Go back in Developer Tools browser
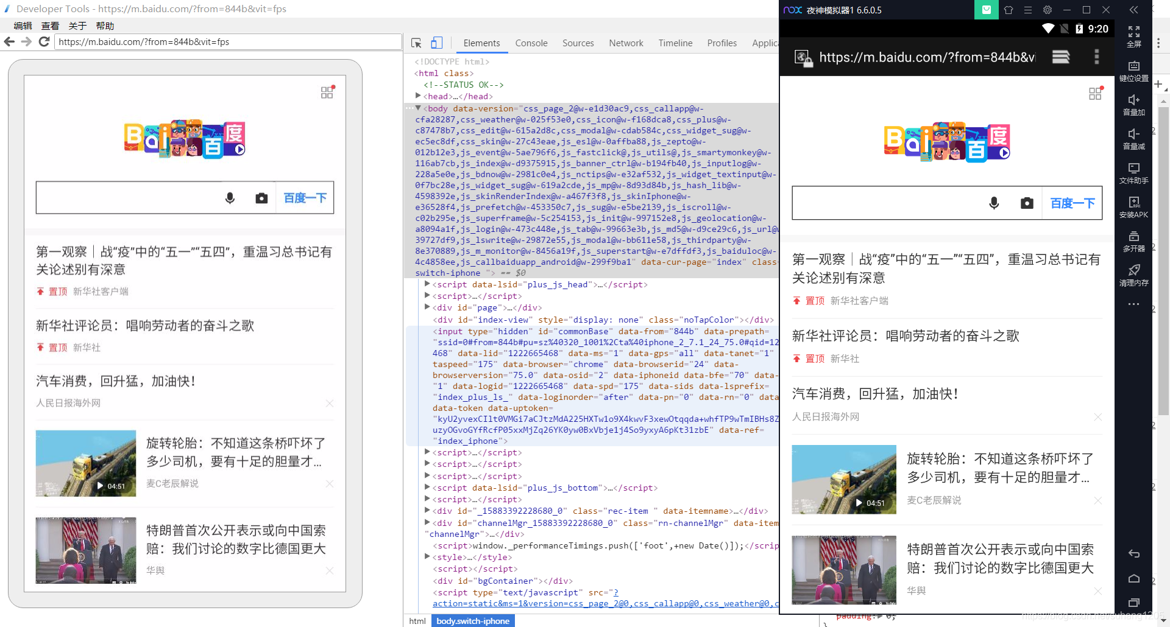This screenshot has height=627, width=1170. pos(9,41)
